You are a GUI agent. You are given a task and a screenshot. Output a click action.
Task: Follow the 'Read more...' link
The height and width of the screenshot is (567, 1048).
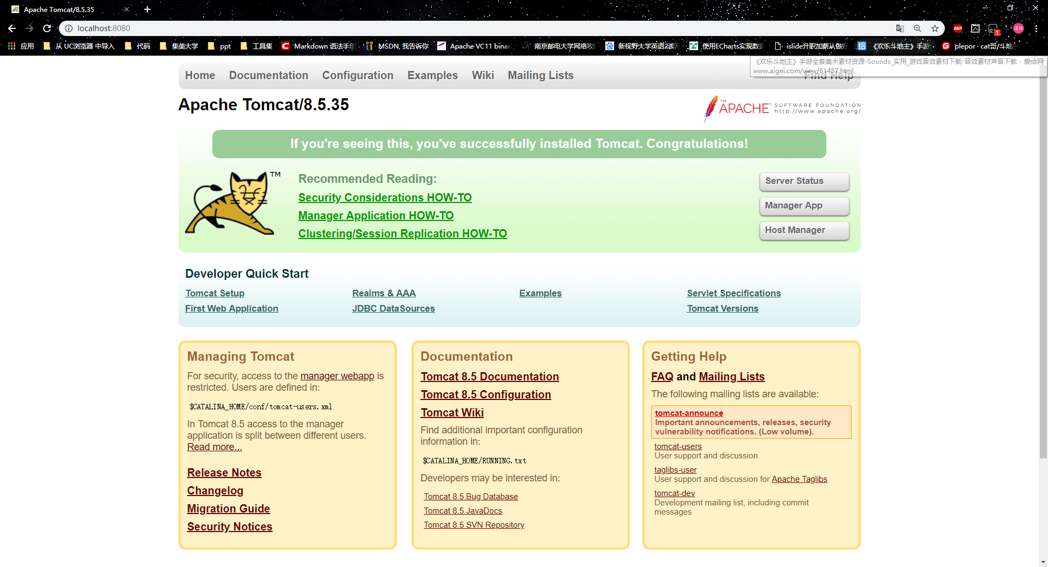(215, 447)
